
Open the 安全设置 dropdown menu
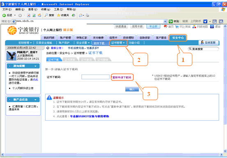click(83, 43)
